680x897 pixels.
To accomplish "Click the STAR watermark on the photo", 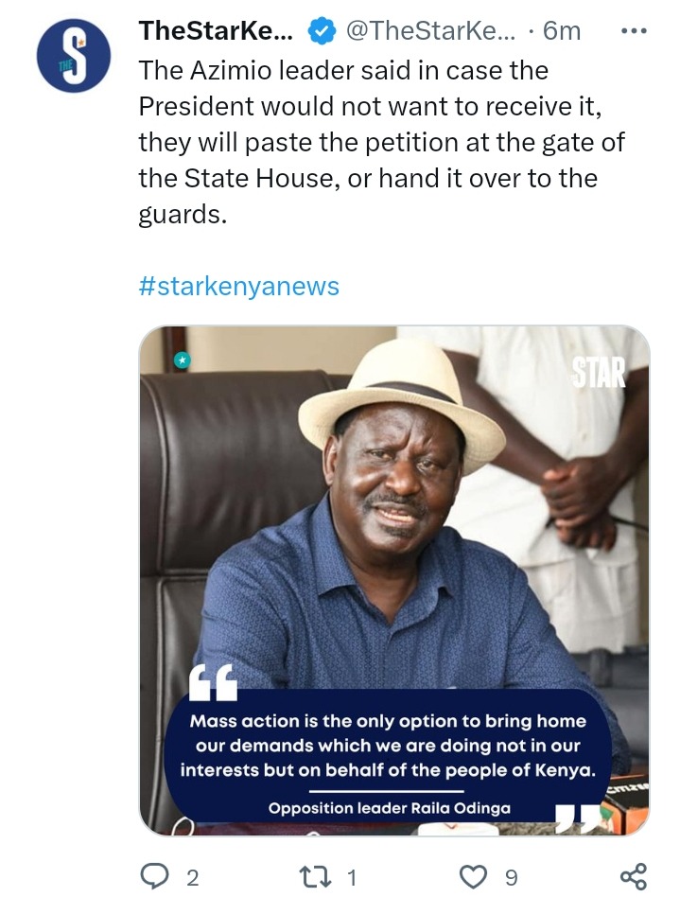I will [x=599, y=373].
